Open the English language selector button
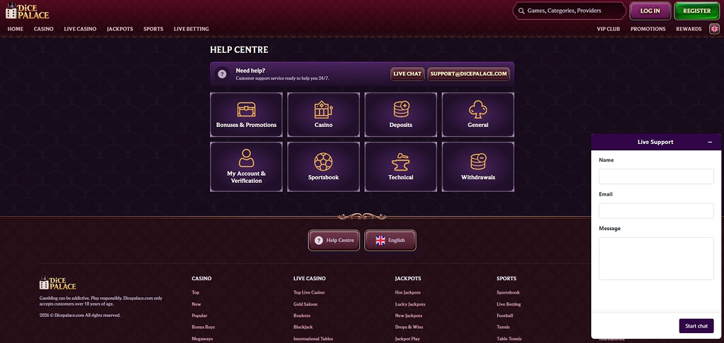The height and width of the screenshot is (343, 724). 390,240
